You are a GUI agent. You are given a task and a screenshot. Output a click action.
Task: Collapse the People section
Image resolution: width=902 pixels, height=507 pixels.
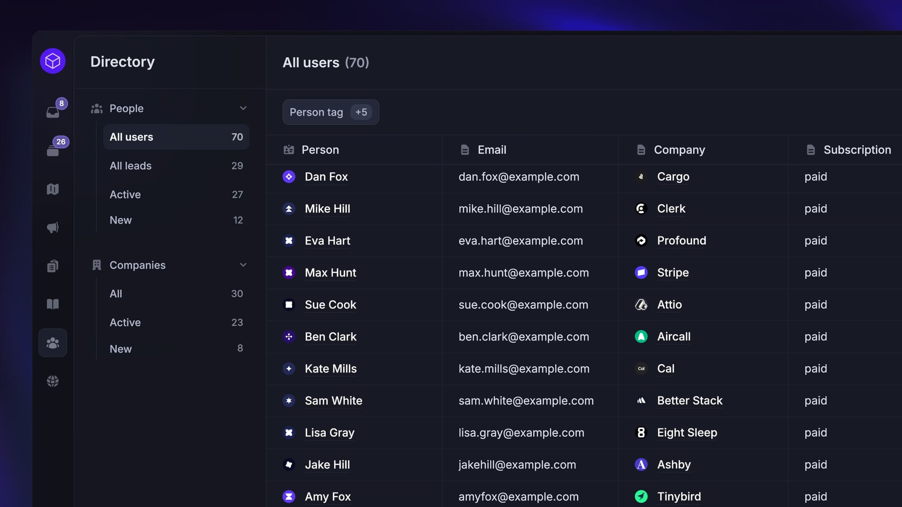[x=243, y=108]
